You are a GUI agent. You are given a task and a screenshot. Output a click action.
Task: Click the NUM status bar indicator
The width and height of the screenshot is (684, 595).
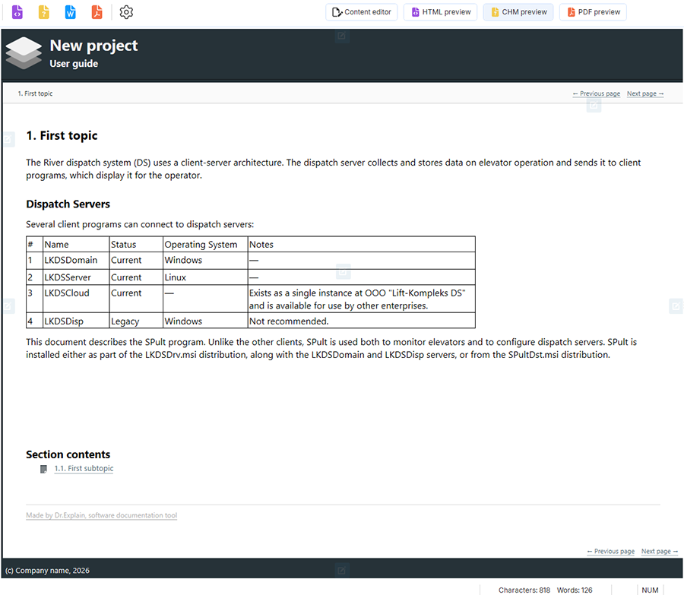(x=650, y=590)
